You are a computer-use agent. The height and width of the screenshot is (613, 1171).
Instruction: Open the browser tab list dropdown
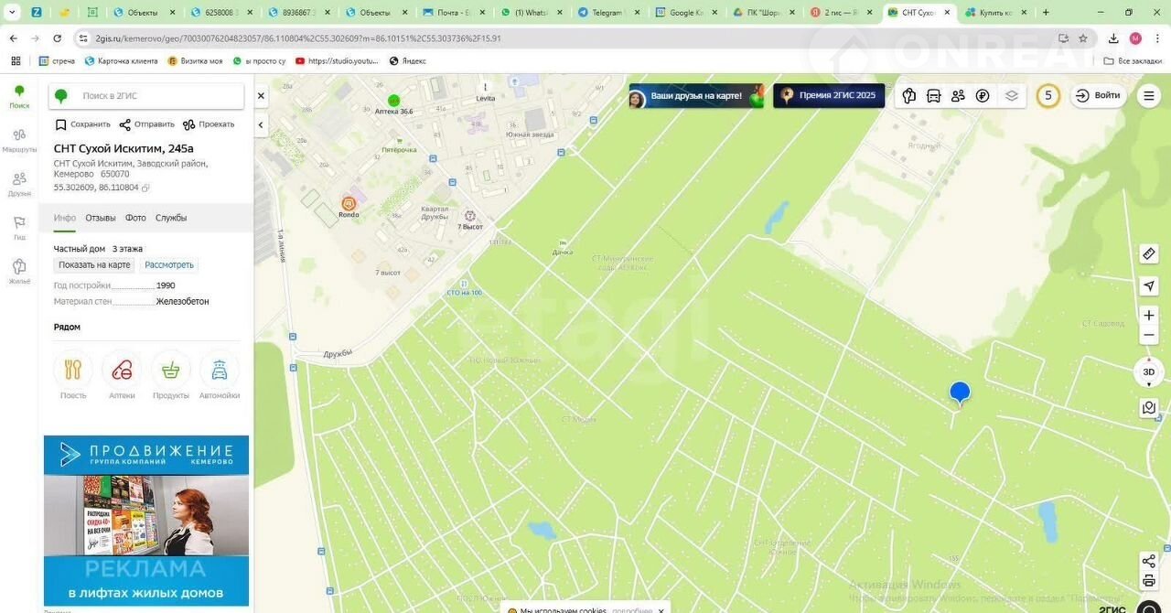point(12,12)
